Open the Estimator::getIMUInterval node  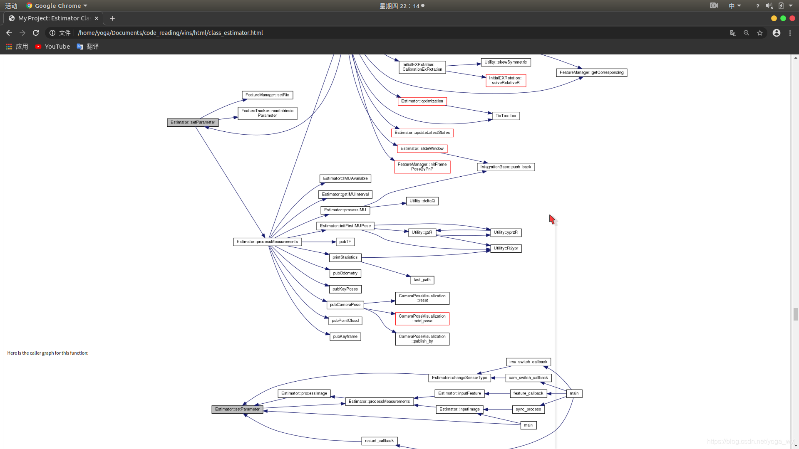345,195
